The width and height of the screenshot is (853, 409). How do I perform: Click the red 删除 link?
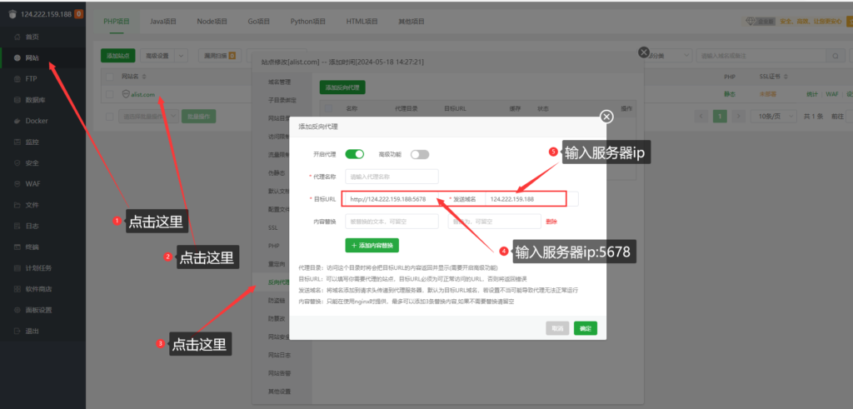(x=551, y=222)
